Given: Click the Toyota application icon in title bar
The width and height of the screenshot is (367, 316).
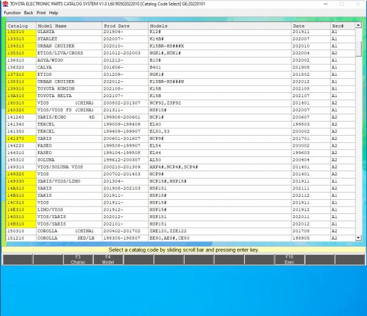Looking at the screenshot, I should [x=5, y=4].
